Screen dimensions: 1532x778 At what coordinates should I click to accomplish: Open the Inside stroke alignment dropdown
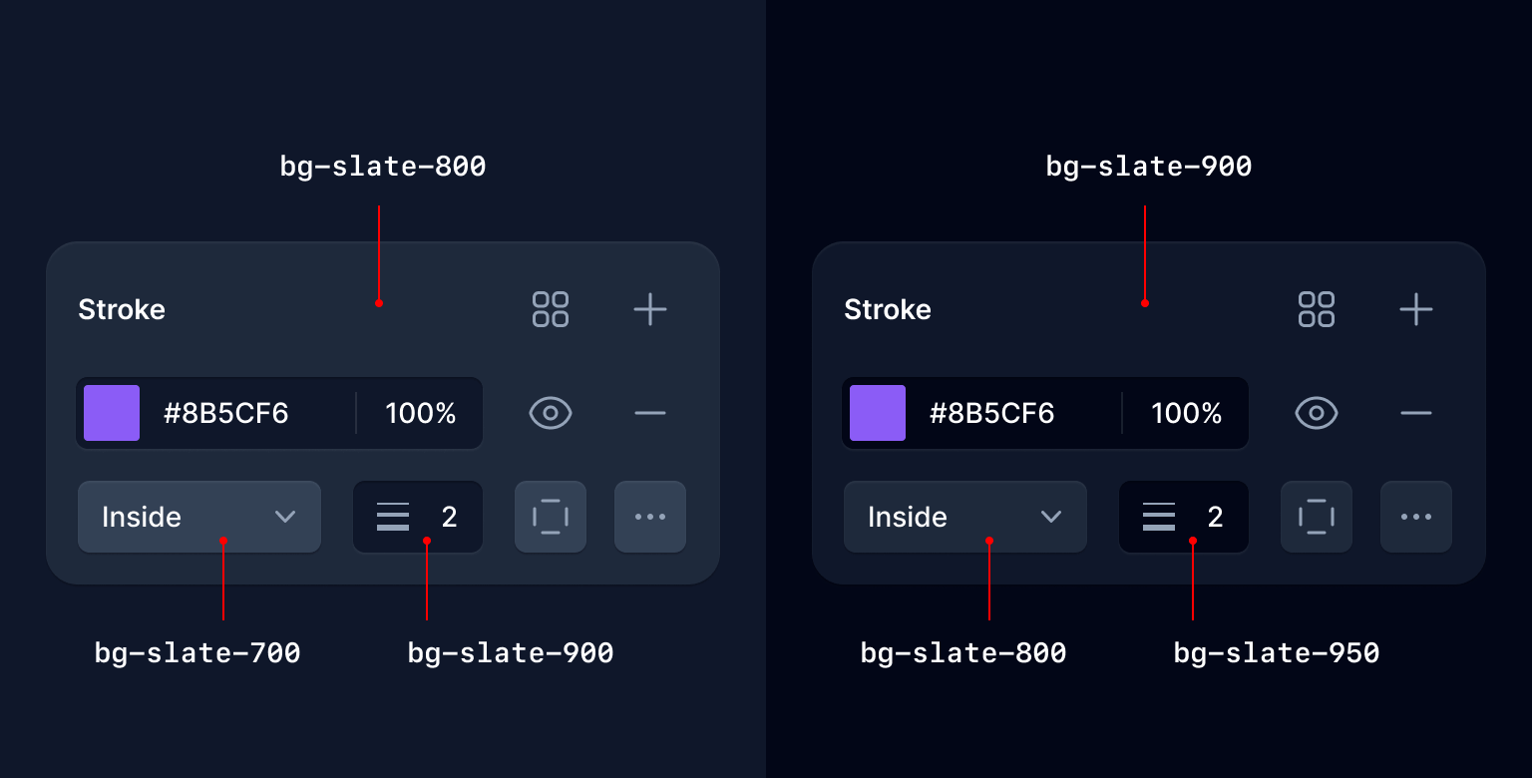(x=199, y=517)
